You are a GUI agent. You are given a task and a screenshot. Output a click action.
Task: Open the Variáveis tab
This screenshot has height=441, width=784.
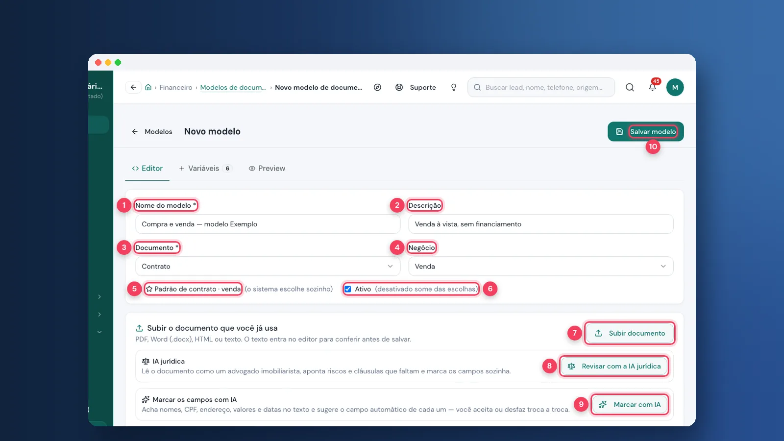[205, 168]
